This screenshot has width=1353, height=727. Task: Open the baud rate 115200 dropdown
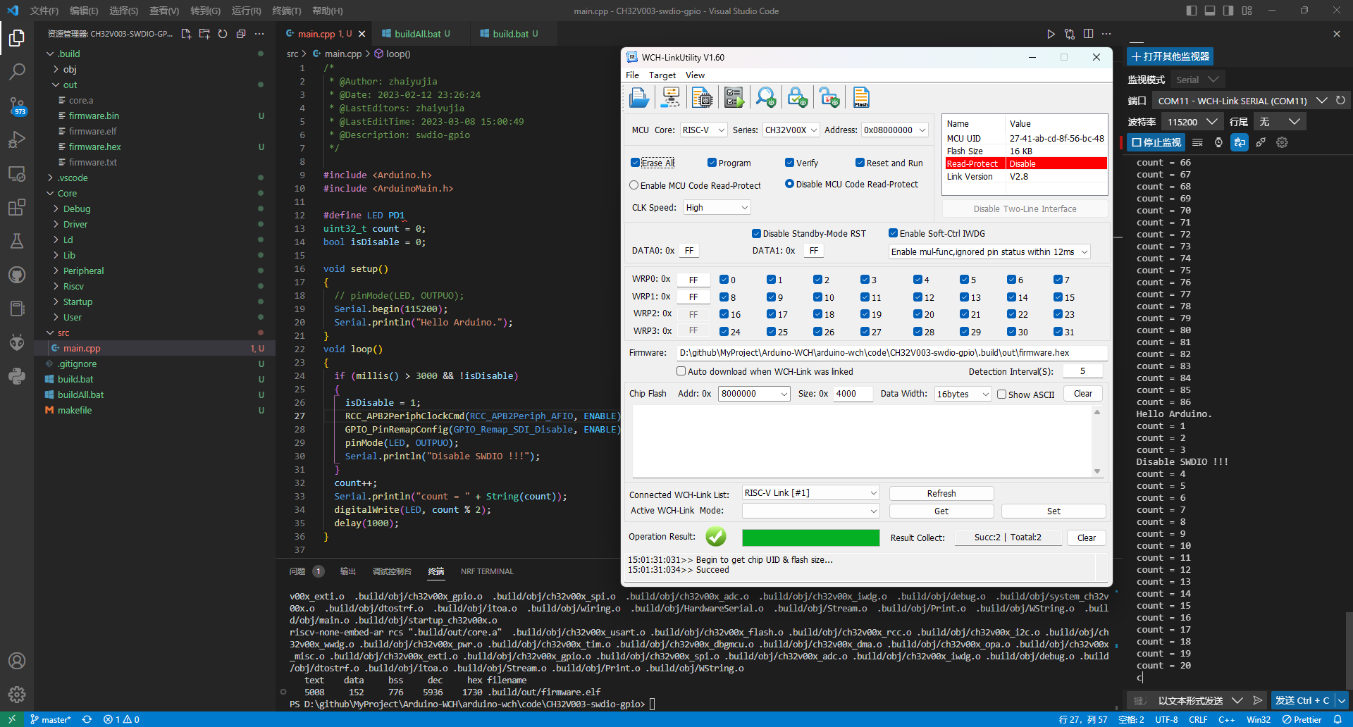click(x=1192, y=122)
